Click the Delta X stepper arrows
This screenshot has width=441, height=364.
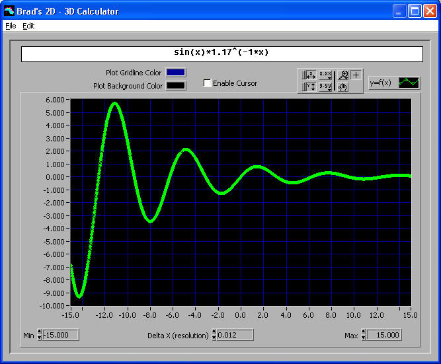click(x=214, y=335)
